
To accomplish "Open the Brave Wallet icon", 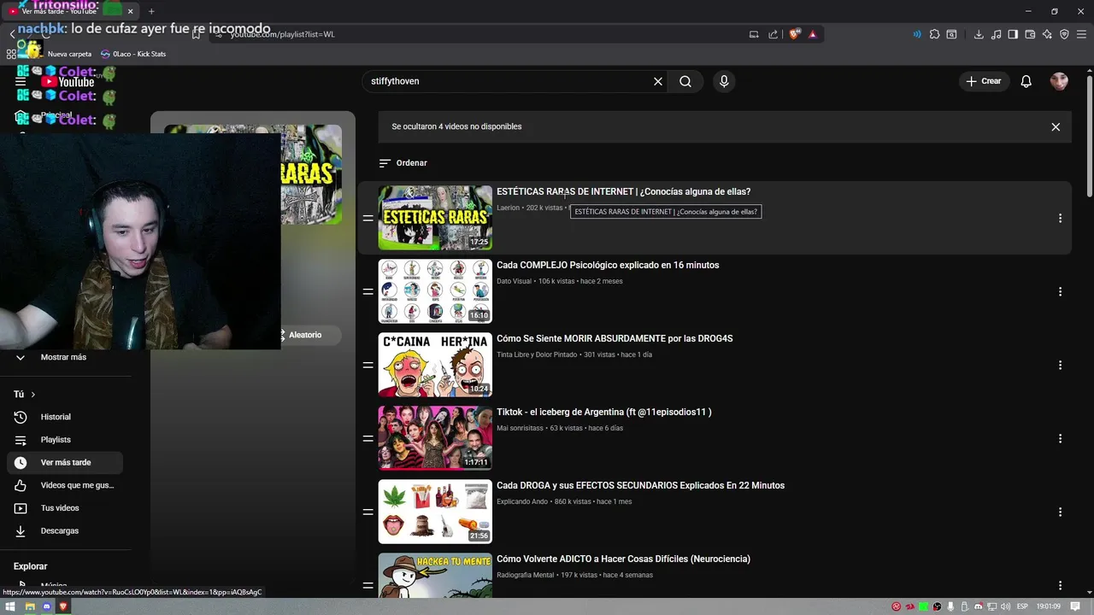I will (1030, 34).
